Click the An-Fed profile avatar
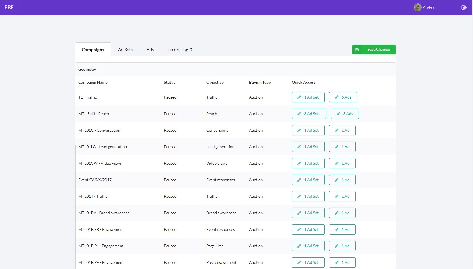The height and width of the screenshot is (269, 473). [x=417, y=7]
